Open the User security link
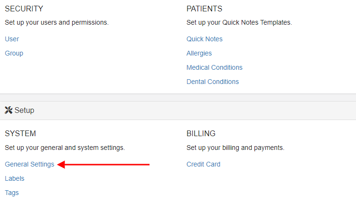This screenshot has width=356, height=204. [12, 39]
